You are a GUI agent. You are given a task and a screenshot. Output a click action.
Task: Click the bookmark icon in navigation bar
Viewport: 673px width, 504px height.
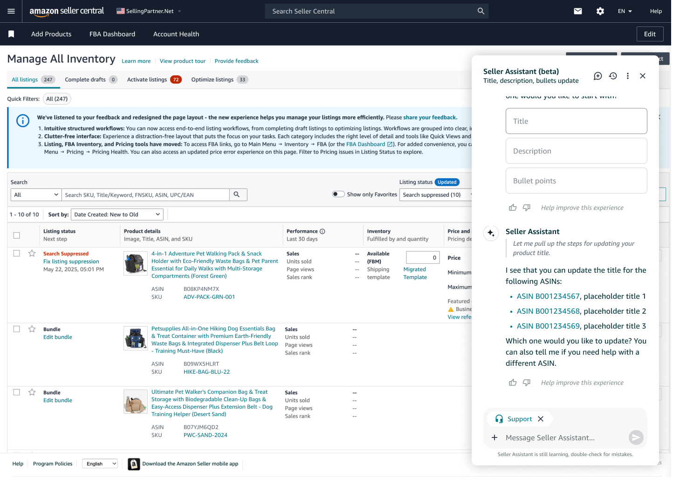click(x=11, y=34)
